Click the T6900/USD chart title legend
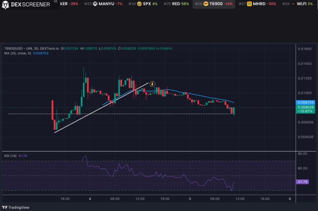Image resolution: width=318 pixels, height=211 pixels. 31,48
